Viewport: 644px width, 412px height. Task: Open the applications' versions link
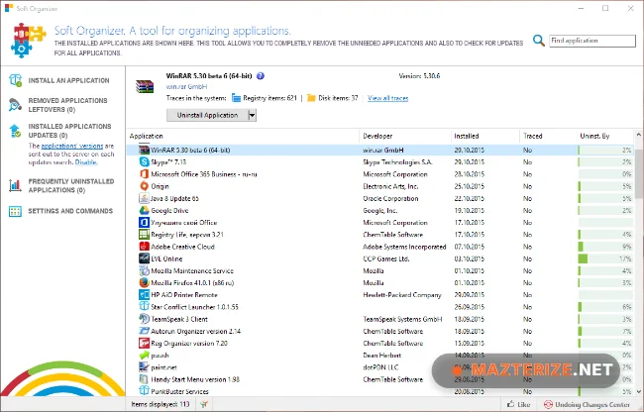(72, 146)
